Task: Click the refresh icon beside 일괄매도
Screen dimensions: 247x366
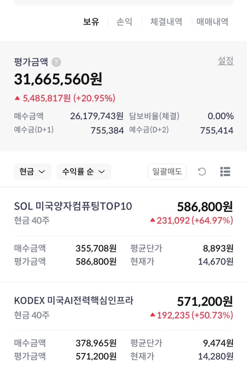Action: pyautogui.click(x=202, y=172)
